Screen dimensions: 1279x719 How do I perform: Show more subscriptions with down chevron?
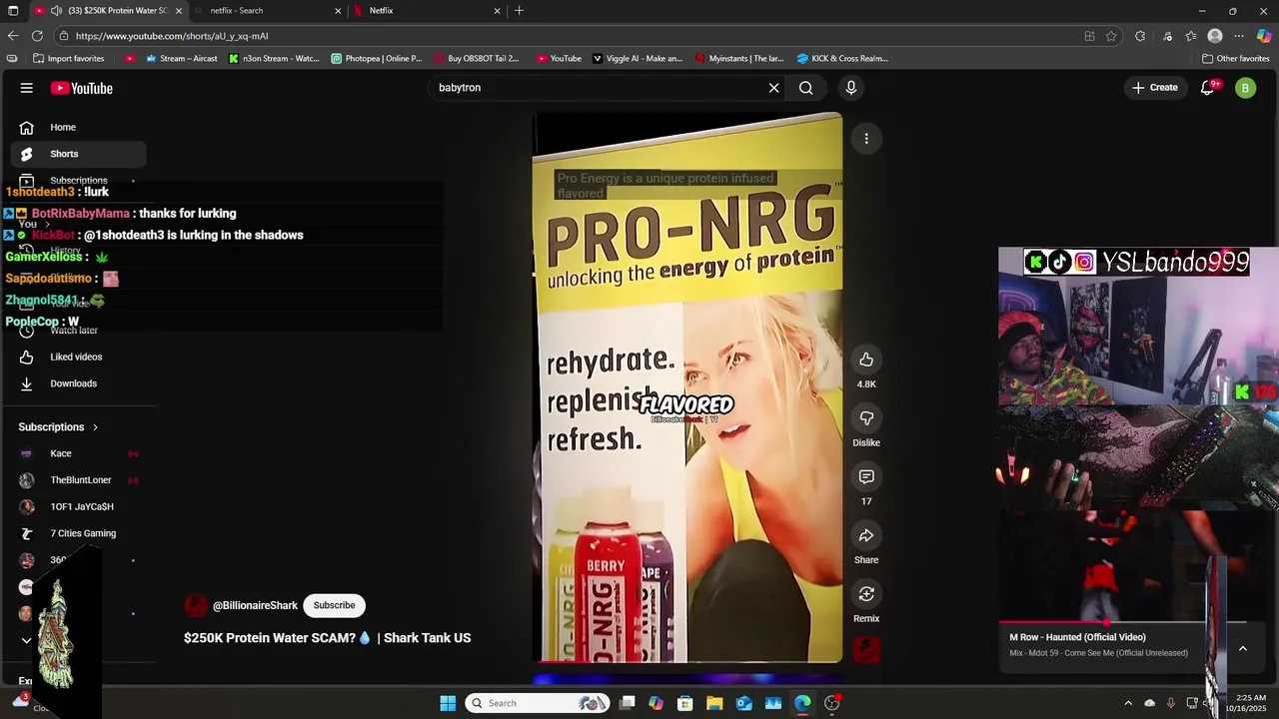[27, 640]
